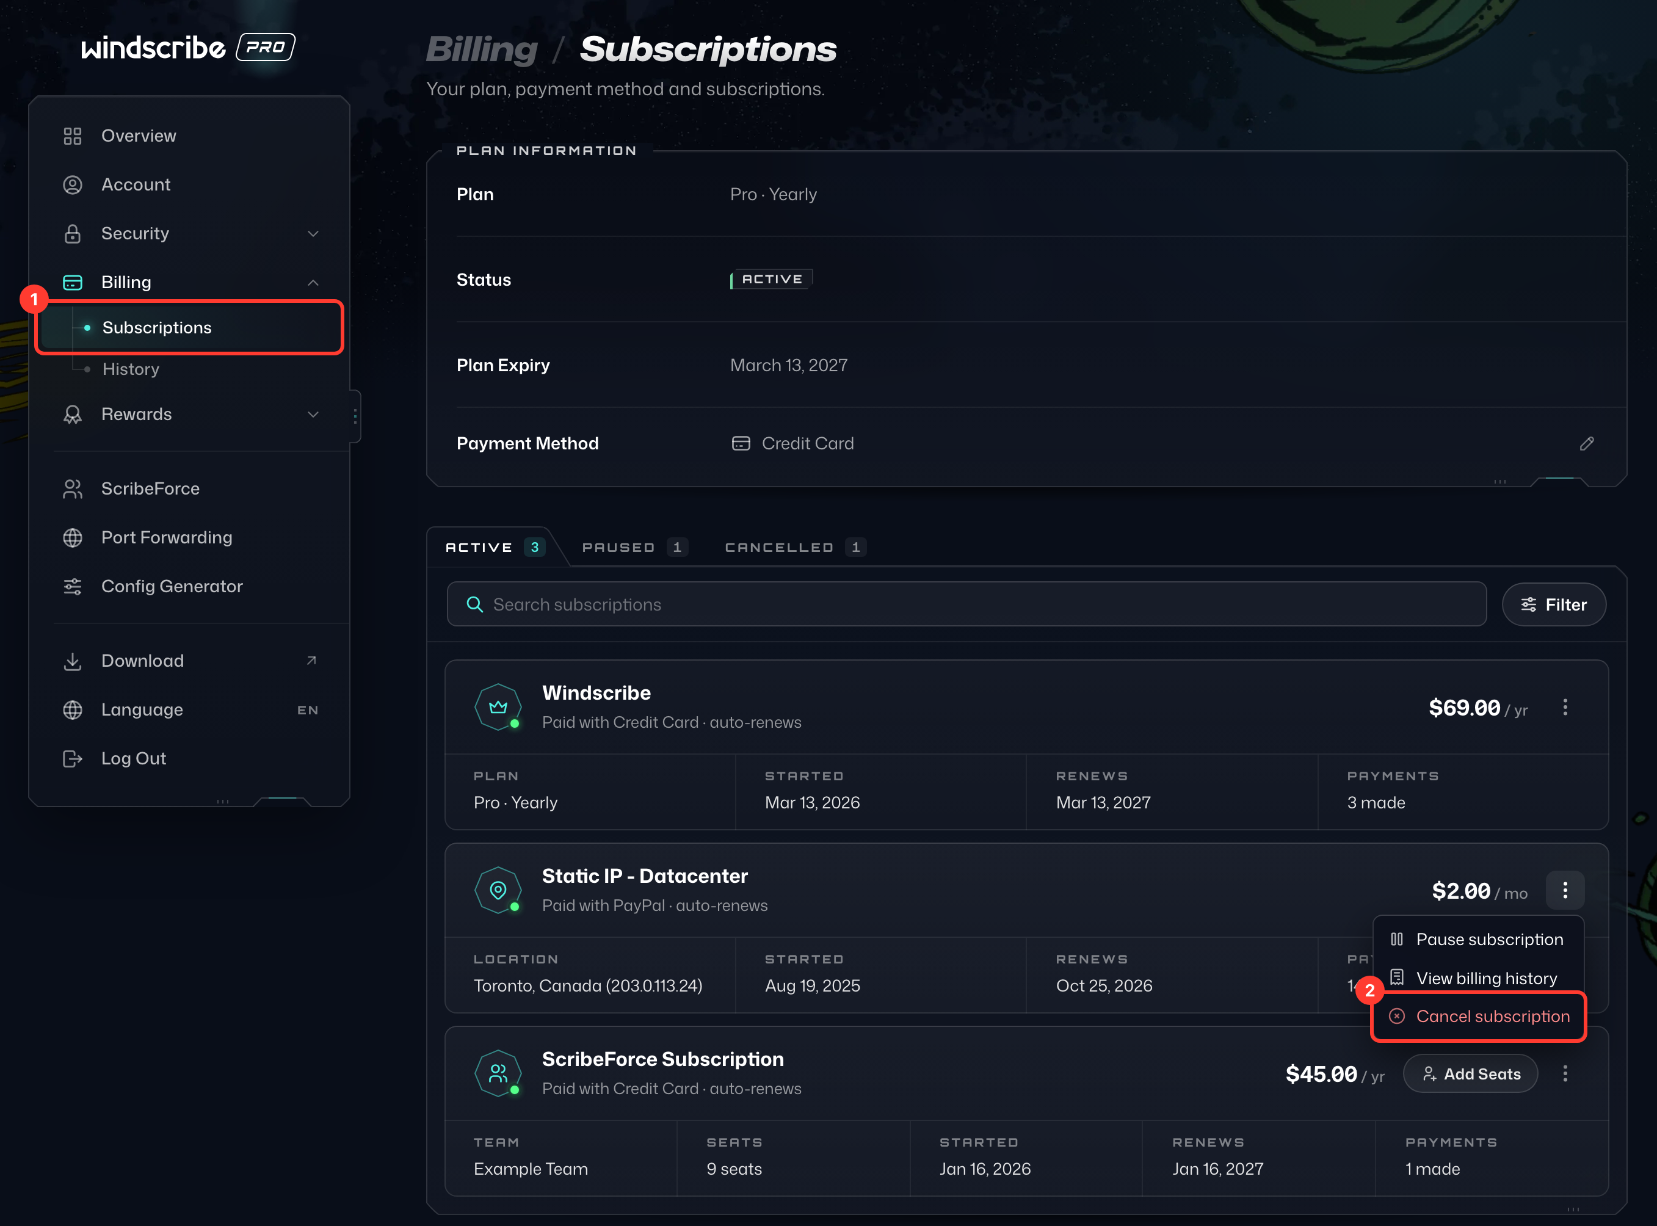Click the Config Generator sliders icon
The width and height of the screenshot is (1657, 1226).
coord(72,586)
